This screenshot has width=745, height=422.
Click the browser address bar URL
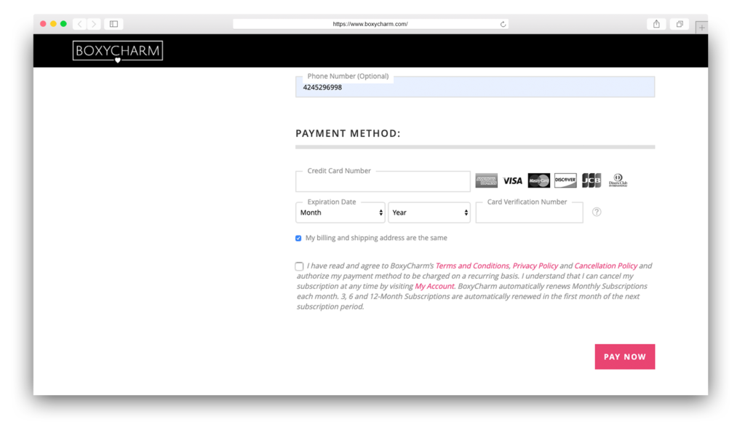[370, 24]
